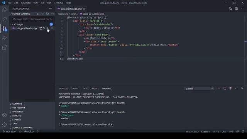Open the Terminal menu
Screen dimensions: 247x139
pos(59,3)
